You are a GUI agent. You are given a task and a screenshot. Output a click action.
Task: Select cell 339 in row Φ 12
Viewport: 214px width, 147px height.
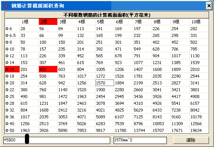coord(67,56)
